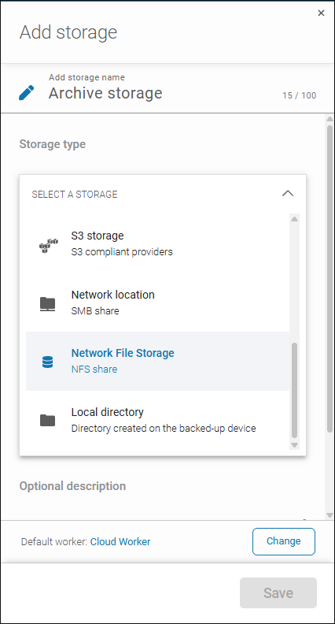Edit the Archive storage name field

click(105, 93)
